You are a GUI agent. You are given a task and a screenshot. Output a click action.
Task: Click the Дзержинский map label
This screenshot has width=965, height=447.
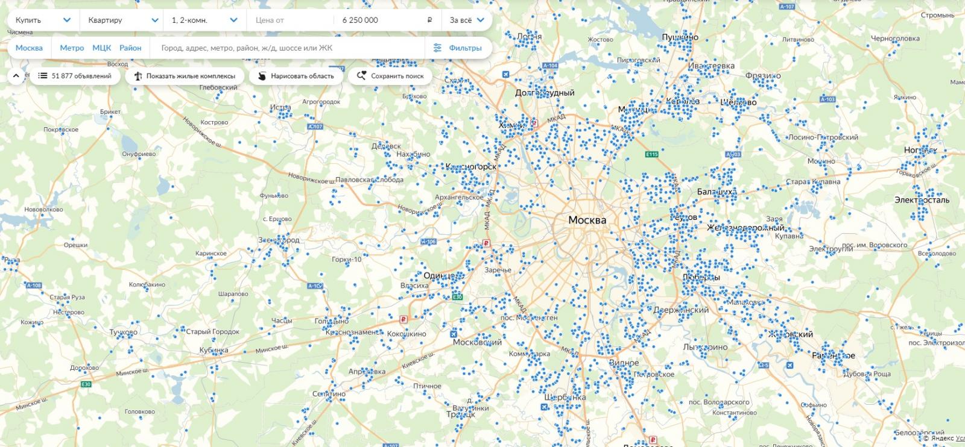pyautogui.click(x=681, y=310)
